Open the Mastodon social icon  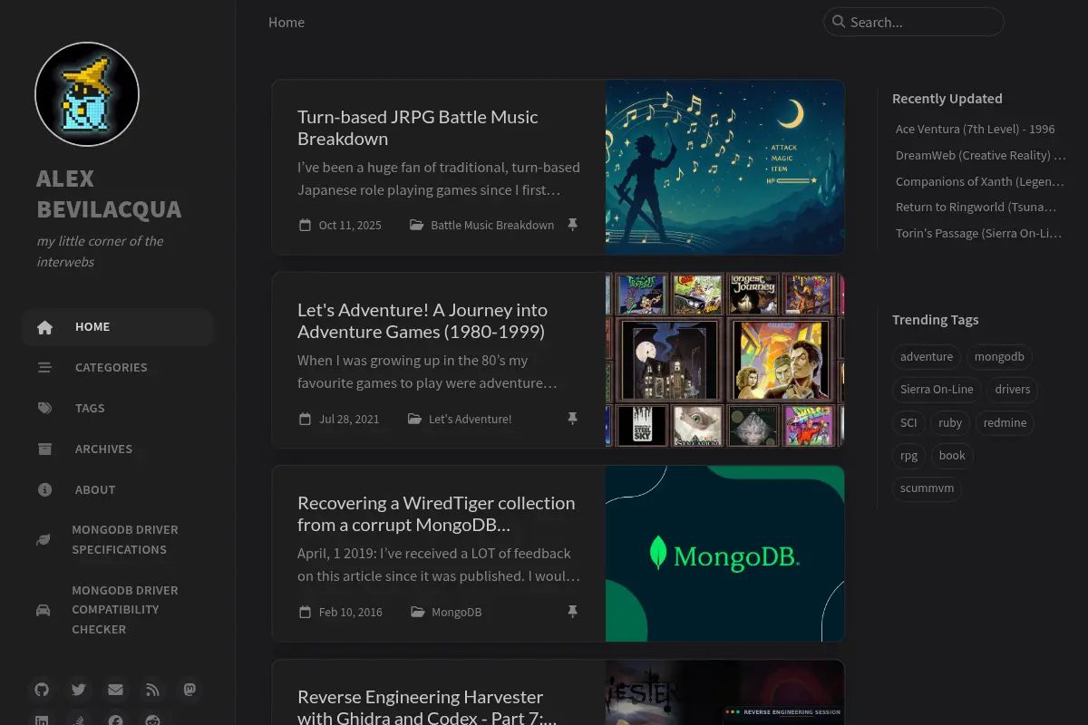(189, 690)
